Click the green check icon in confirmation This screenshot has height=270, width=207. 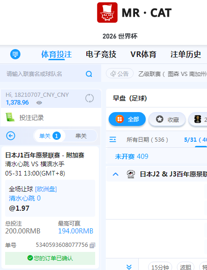30,258
